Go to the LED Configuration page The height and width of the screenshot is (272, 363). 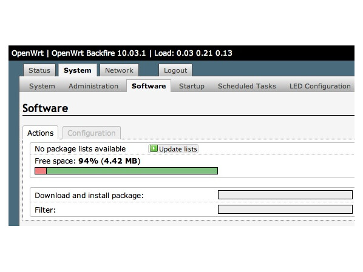320,86
